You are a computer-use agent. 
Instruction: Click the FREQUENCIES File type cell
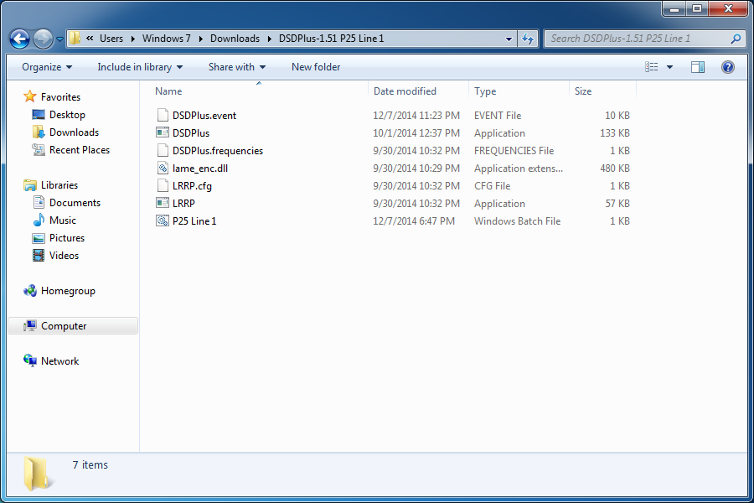coord(514,151)
